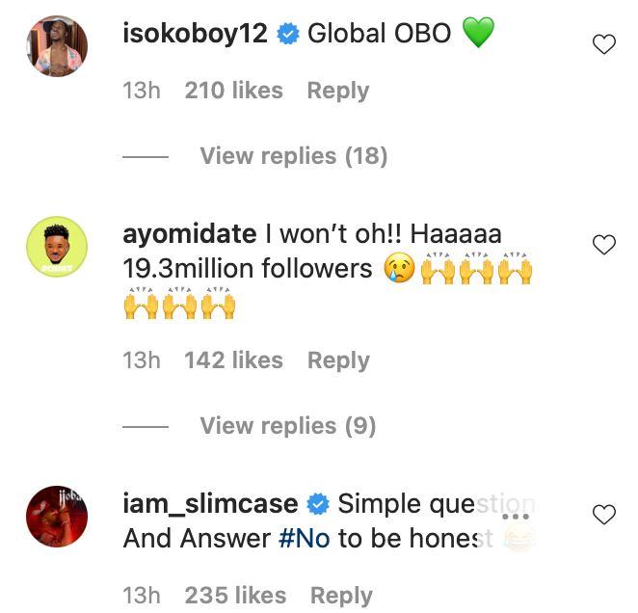
Task: Reply to isokoboy12's comment
Action: coord(337,91)
